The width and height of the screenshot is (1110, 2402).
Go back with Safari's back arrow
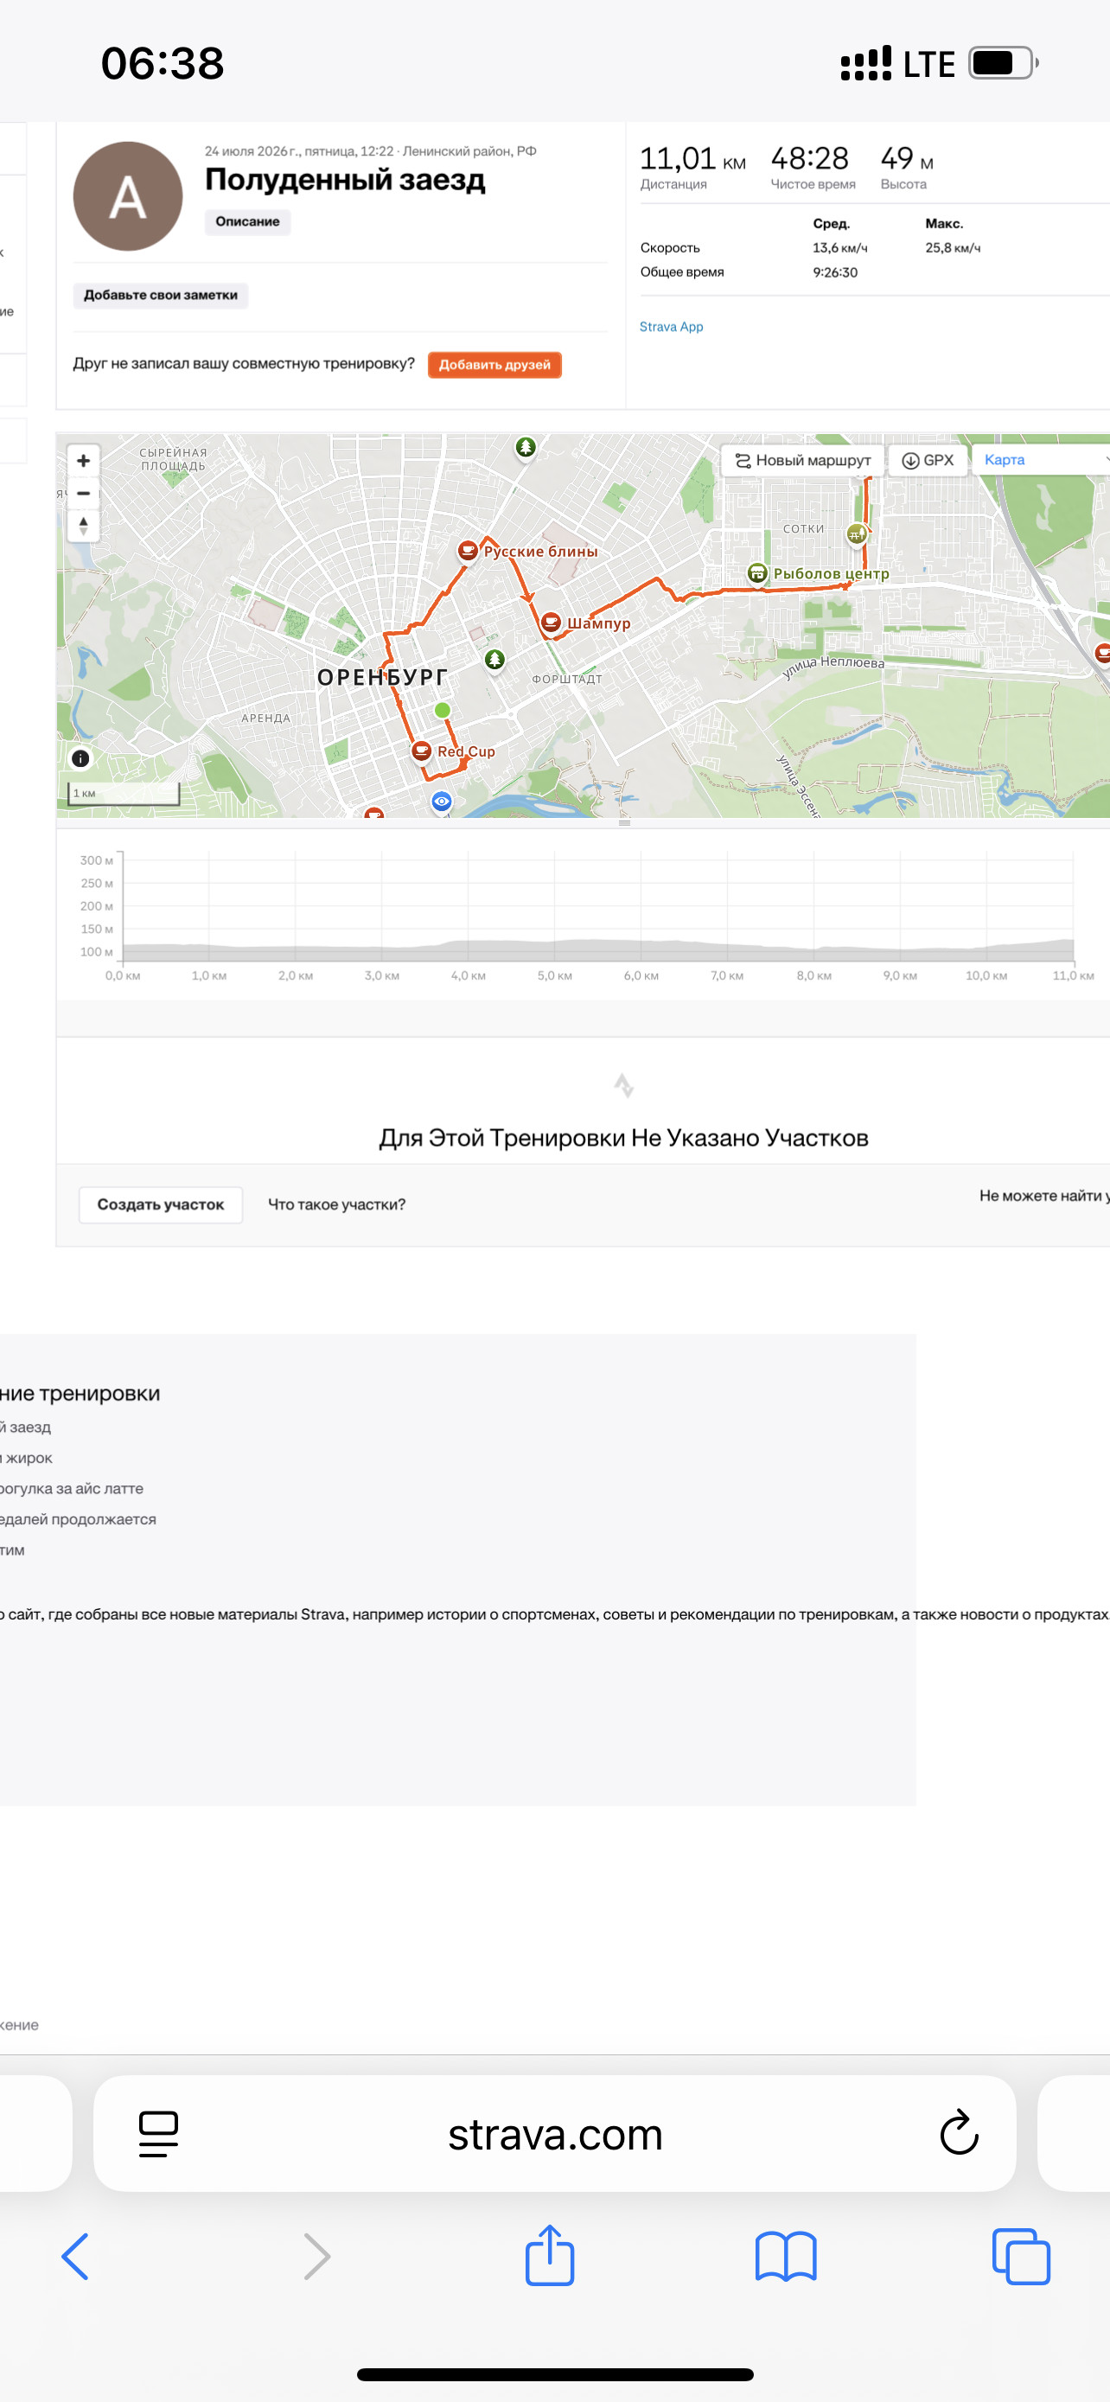click(x=75, y=2256)
